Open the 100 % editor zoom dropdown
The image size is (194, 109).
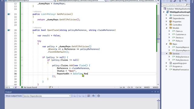(13, 87)
